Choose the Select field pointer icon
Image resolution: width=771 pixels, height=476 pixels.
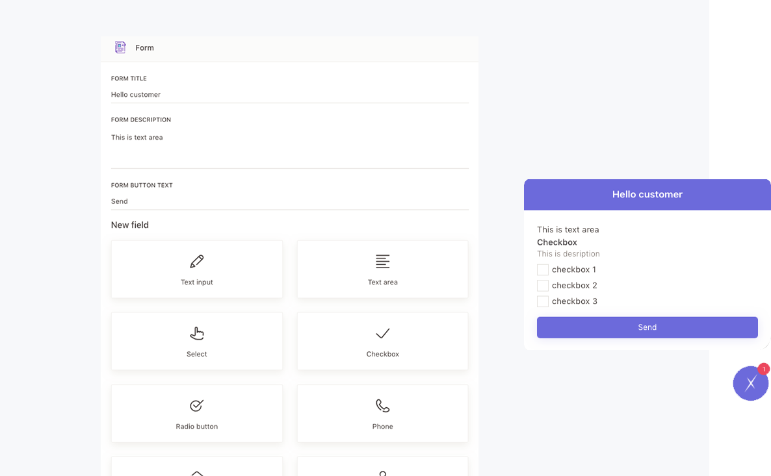(x=197, y=333)
